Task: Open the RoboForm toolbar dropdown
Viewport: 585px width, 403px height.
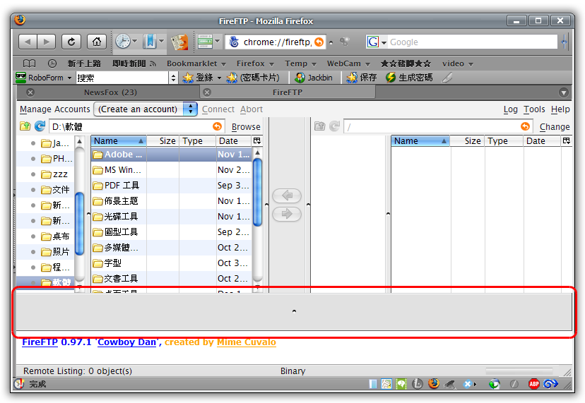Action: [x=68, y=78]
